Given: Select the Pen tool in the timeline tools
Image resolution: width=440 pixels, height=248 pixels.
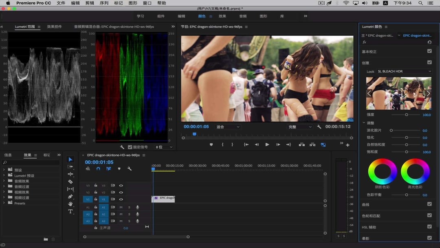Looking at the screenshot, I should tap(70, 195).
